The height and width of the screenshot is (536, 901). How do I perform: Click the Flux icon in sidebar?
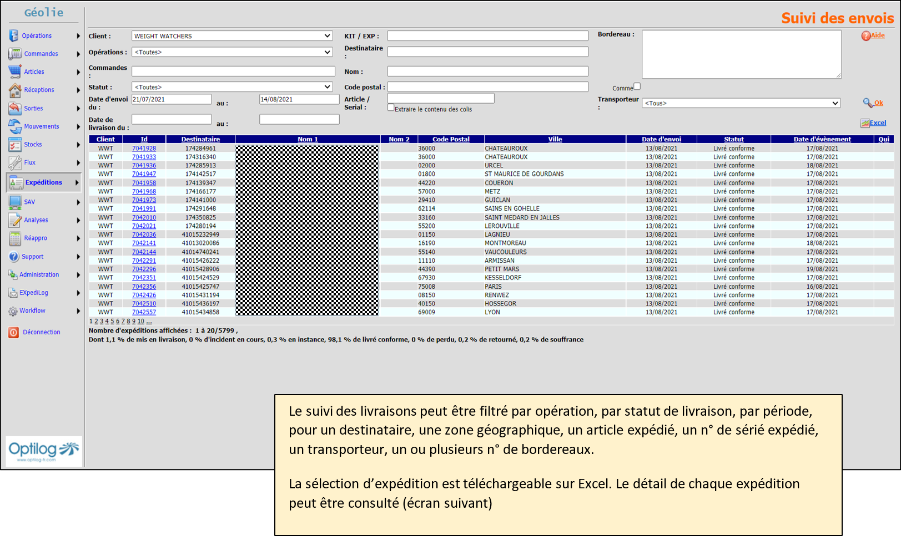(x=15, y=162)
